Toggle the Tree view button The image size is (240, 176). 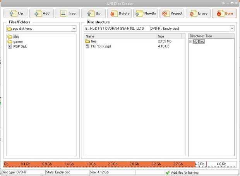(67, 14)
